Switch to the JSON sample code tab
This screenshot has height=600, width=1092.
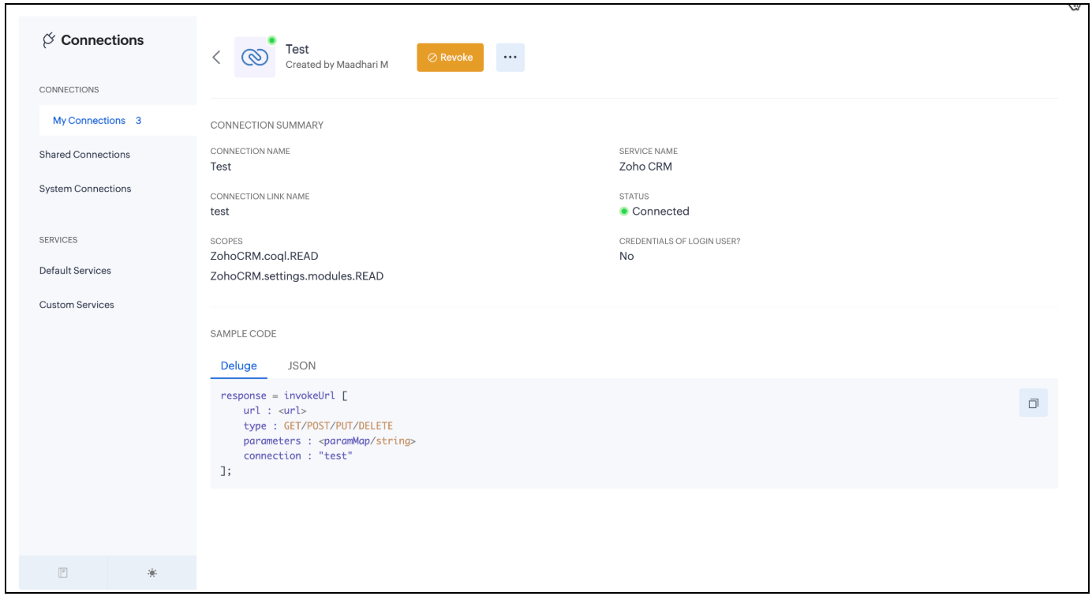[302, 366]
